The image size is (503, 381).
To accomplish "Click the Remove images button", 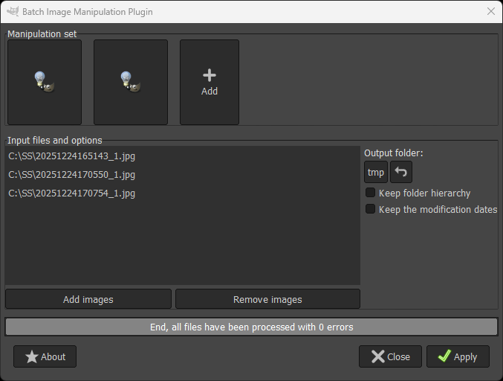I will tap(267, 299).
